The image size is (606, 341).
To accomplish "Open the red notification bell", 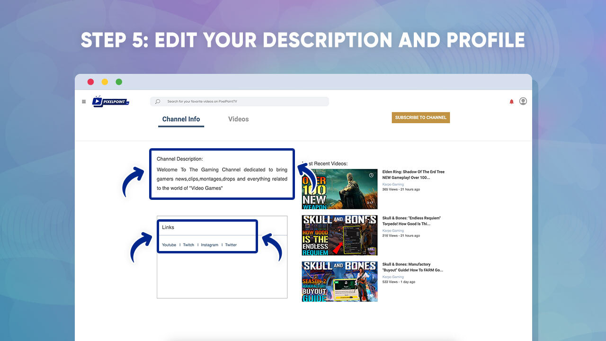I will point(511,101).
